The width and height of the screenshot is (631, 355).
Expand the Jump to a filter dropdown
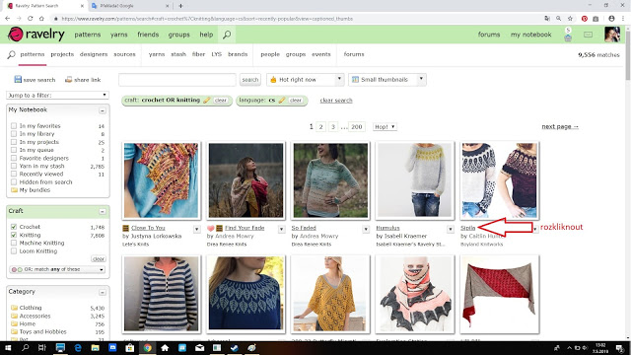coord(57,95)
